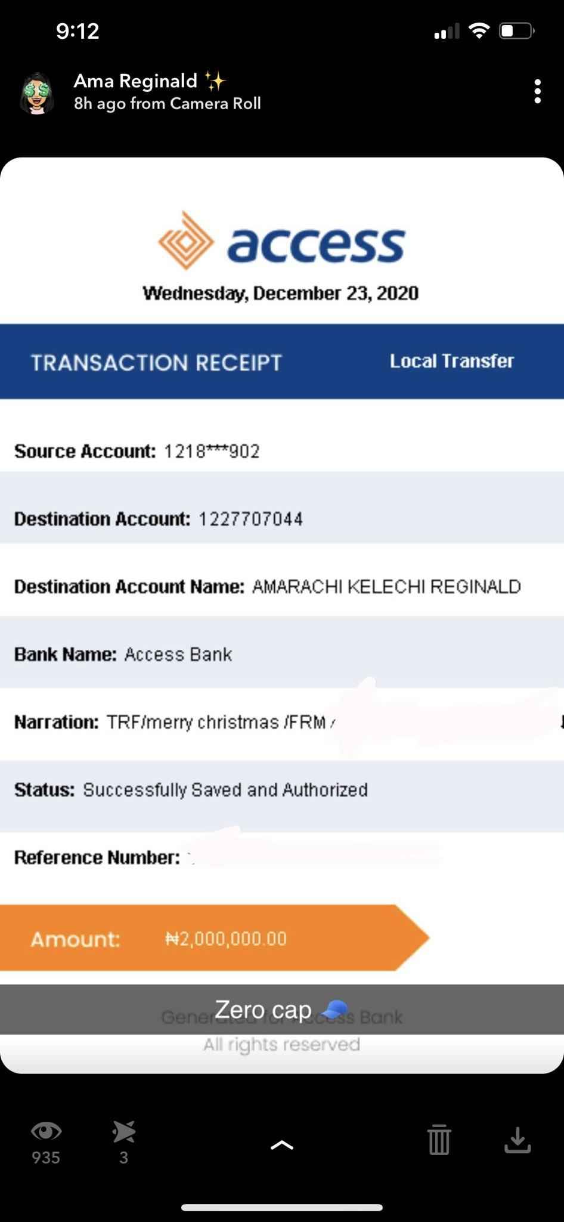Tap the Transaction Receipt header
564x1222 pixels.
[x=156, y=362]
